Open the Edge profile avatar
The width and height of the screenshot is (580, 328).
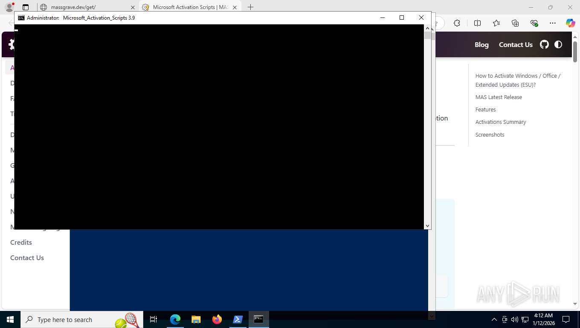9,7
